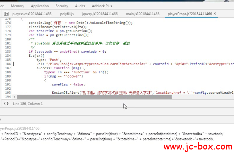This screenshot has width=234, height=154.
Task: Click the horizontal scrollbar thumb in editor
Action: click(x=94, y=97)
